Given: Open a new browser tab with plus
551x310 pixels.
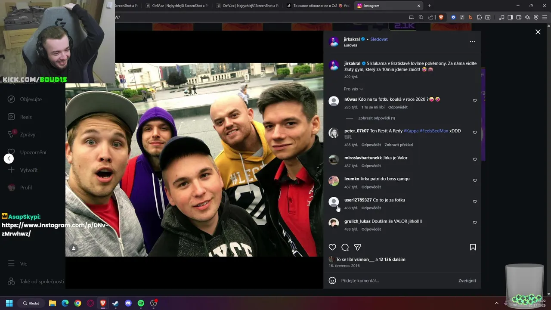Looking at the screenshot, I should [429, 6].
